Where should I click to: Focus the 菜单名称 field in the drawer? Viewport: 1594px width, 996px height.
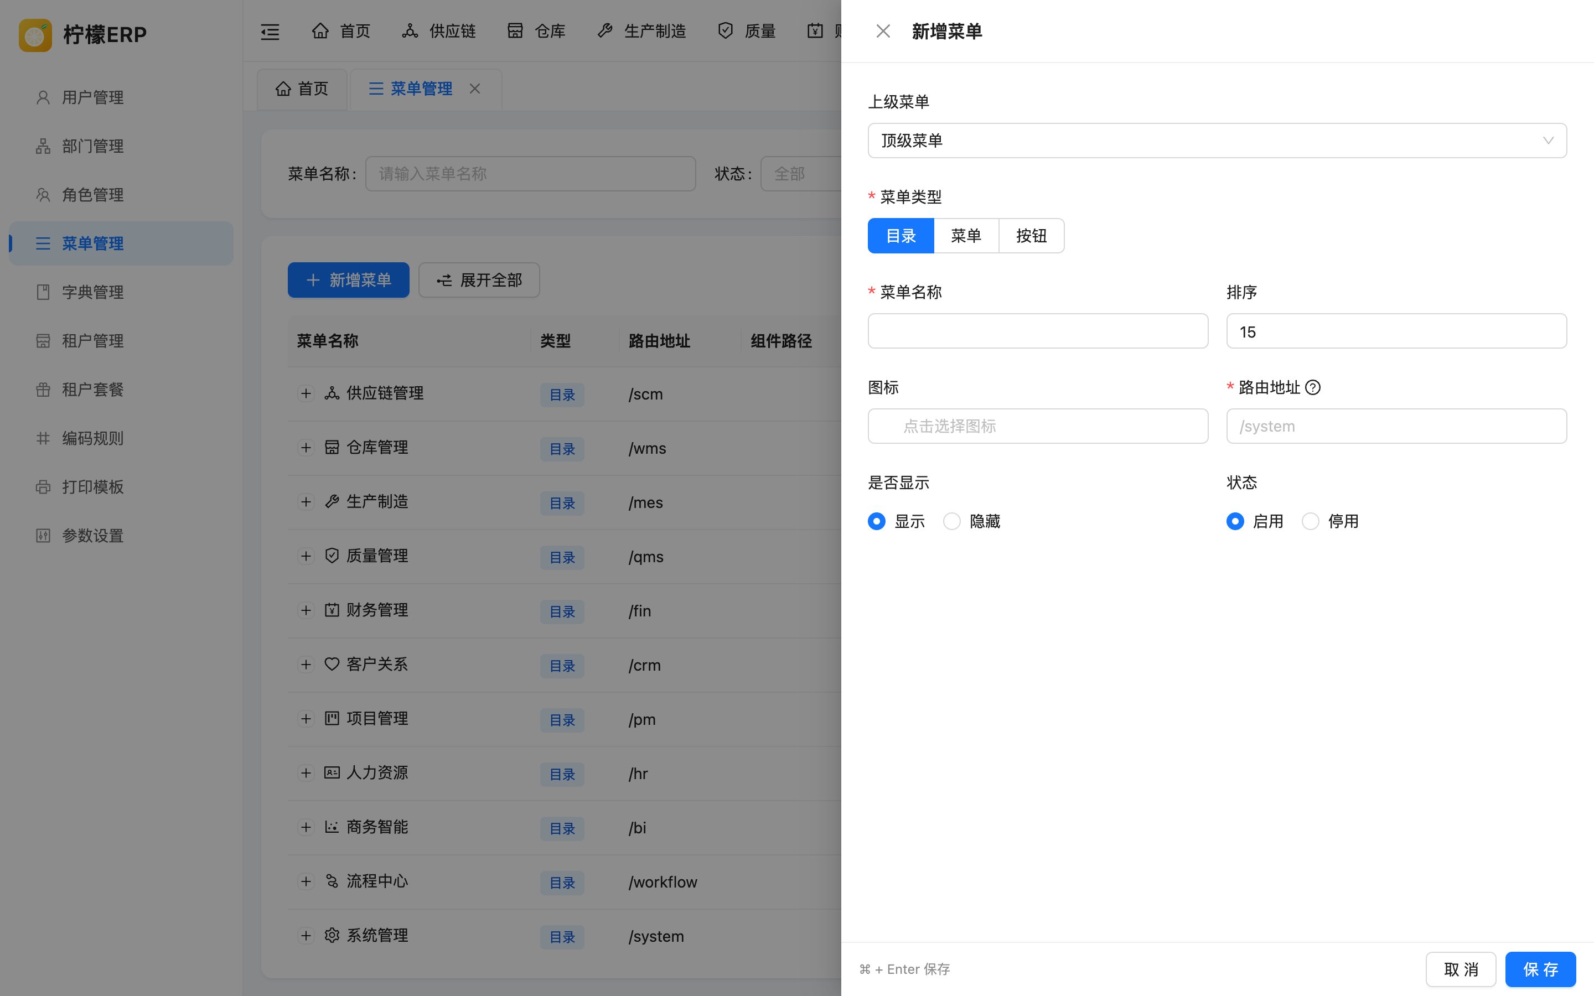(1037, 331)
